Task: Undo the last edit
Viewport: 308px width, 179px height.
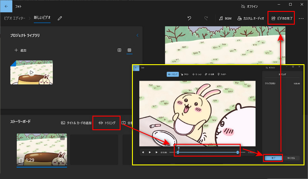Action: tap(189, 18)
